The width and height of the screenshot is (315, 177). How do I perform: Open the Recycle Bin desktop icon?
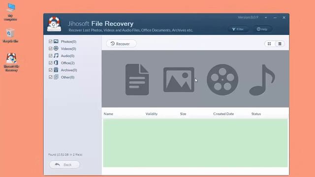10,35
